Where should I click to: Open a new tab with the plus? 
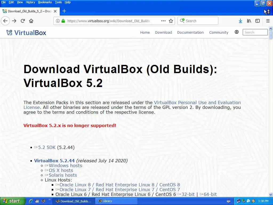(x=64, y=11)
